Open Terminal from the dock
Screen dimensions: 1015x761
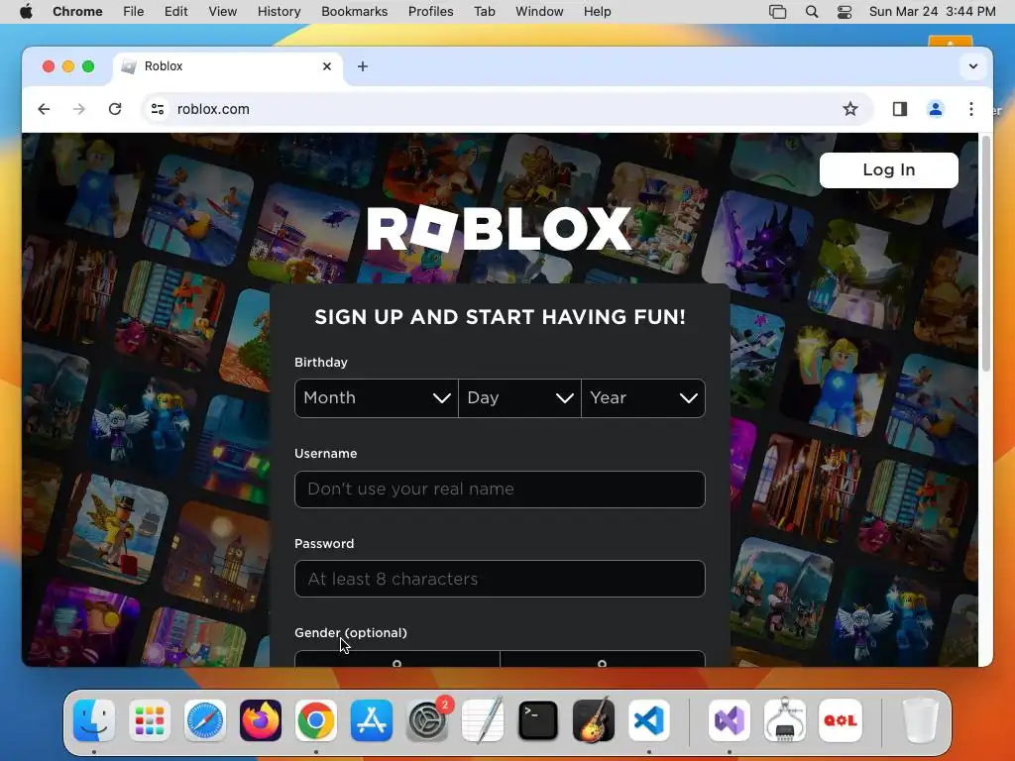[538, 720]
